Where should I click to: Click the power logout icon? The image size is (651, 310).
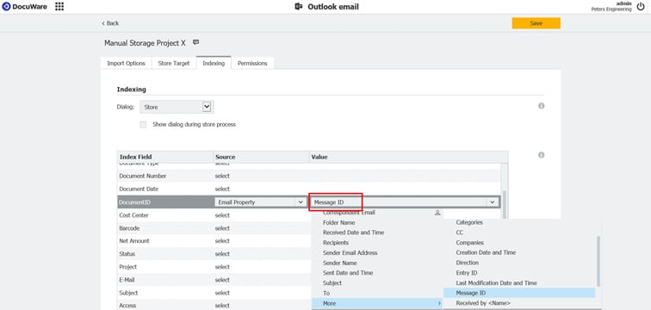[641, 6]
